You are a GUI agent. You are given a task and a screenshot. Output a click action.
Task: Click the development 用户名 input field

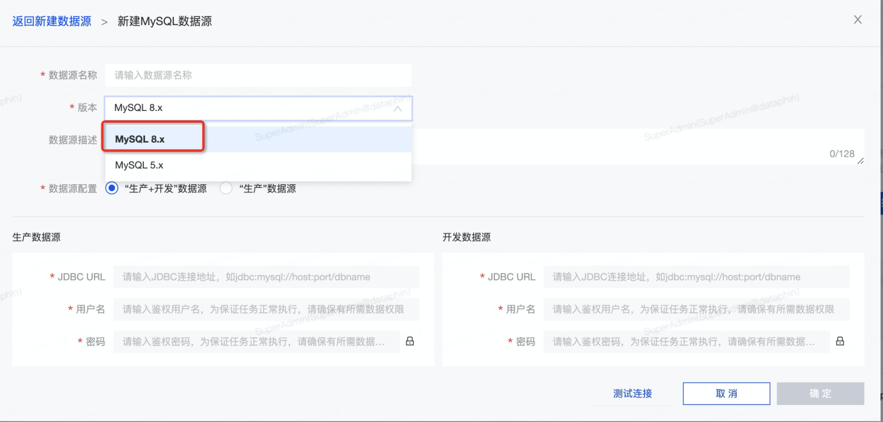[696, 309]
